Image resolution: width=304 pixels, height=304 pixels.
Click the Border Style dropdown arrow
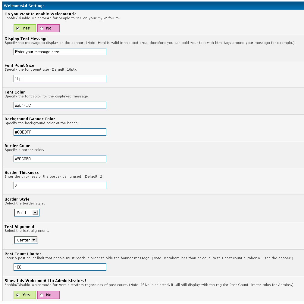tap(35, 213)
